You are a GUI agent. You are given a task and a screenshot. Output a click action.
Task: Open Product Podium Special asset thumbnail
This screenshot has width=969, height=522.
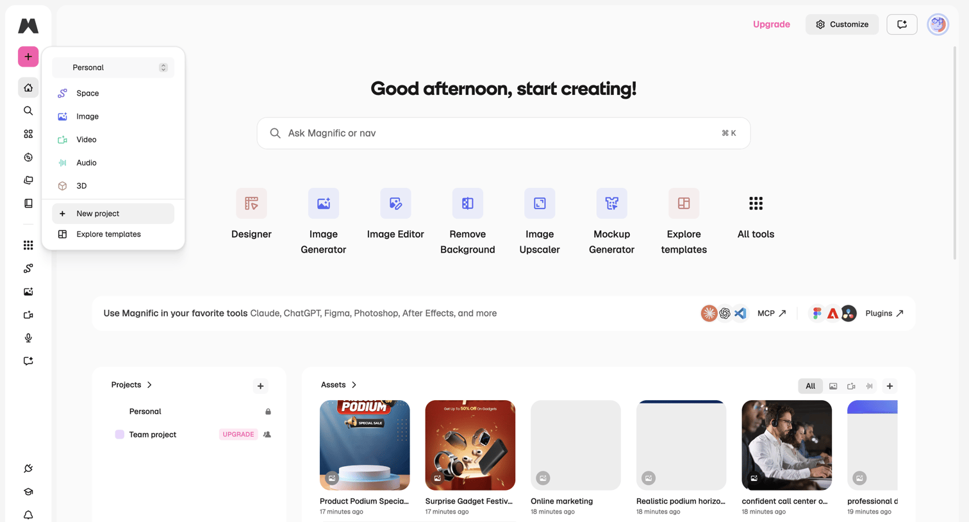(365, 445)
